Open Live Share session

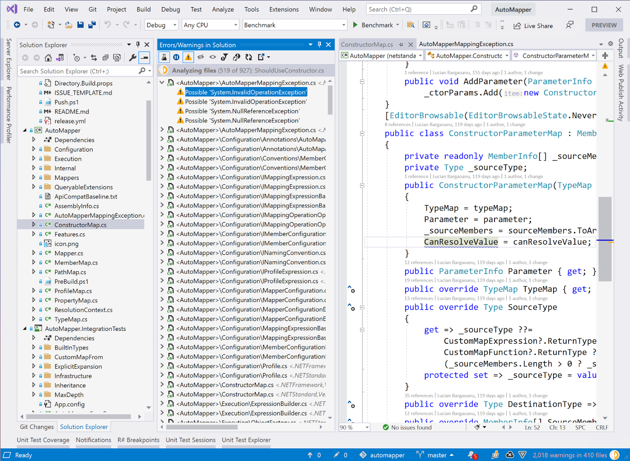pos(533,26)
